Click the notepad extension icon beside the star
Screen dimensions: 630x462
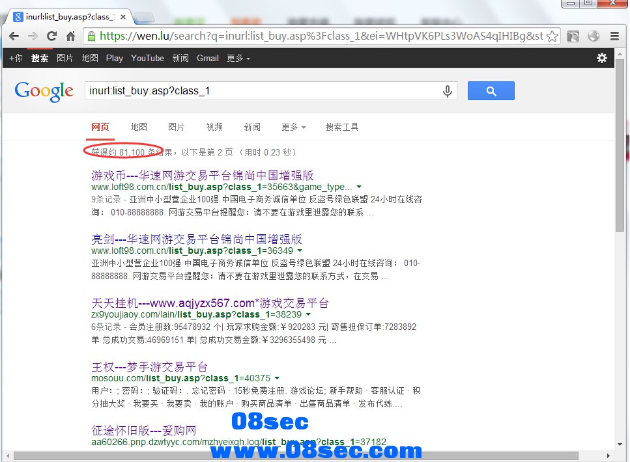coord(573,36)
